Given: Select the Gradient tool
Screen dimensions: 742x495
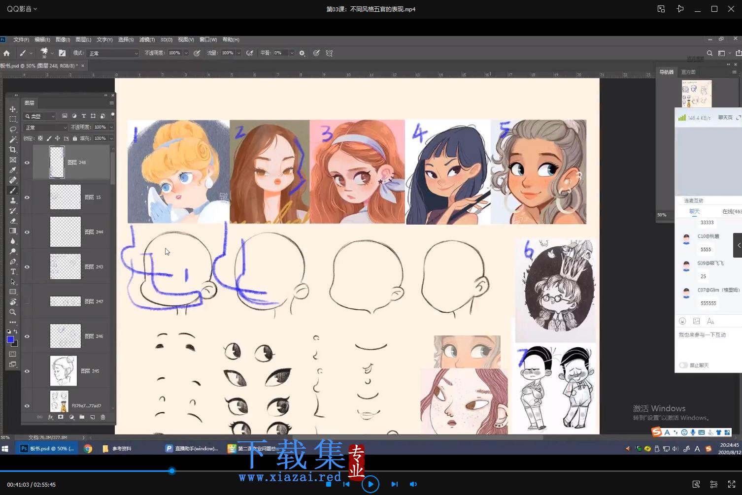Looking at the screenshot, I should [13, 231].
